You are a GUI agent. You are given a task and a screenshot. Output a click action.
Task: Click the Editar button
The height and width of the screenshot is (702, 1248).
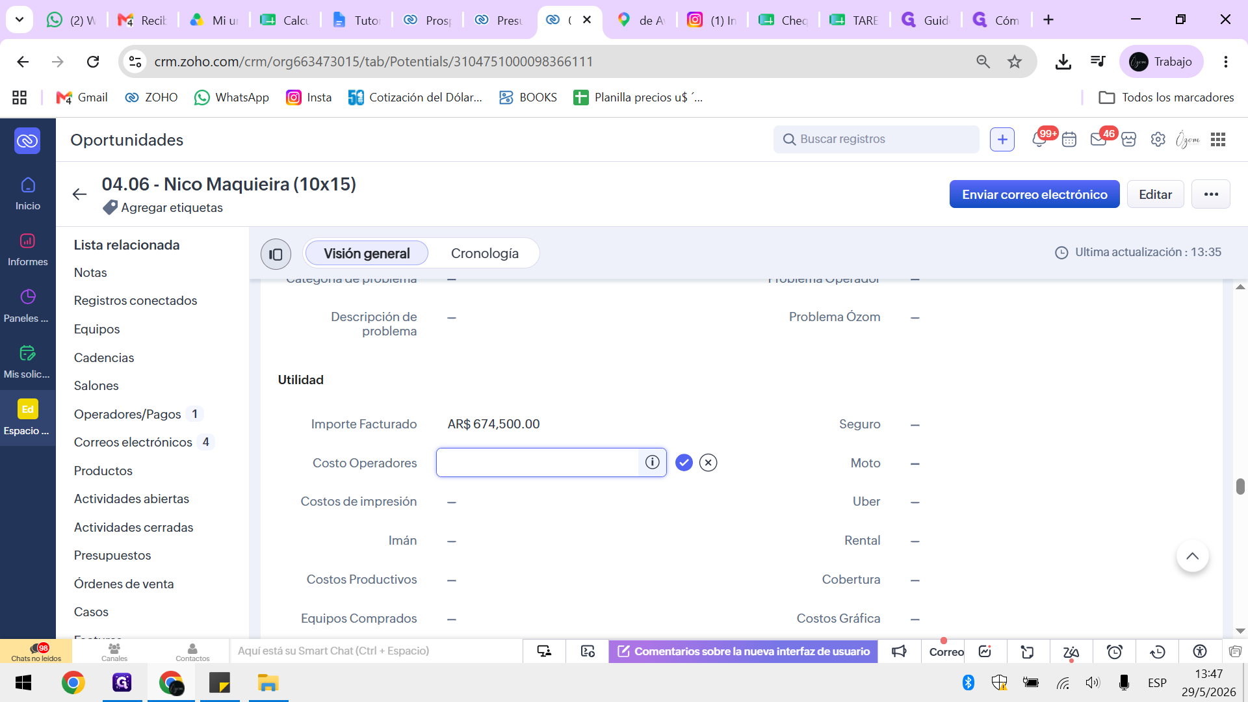pyautogui.click(x=1155, y=194)
